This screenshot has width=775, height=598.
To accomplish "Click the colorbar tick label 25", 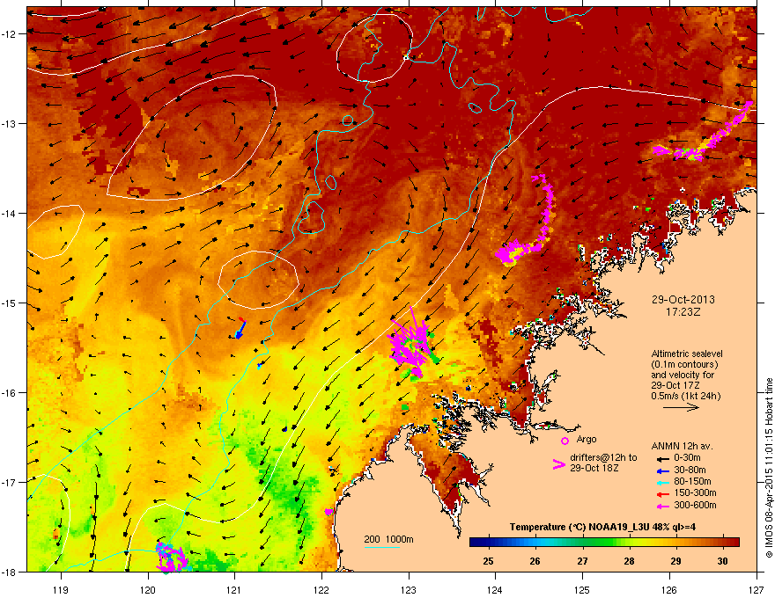I will coord(488,561).
